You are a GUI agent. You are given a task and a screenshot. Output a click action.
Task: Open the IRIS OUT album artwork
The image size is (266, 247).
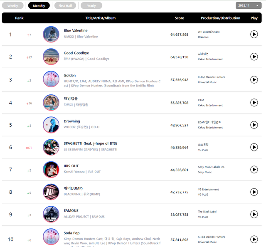pyautogui.click(x=51, y=170)
